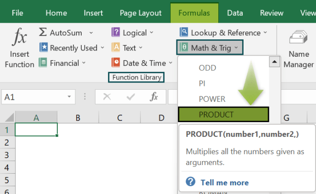Select row 5 header
The image size is (316, 194).
pyautogui.click(x=7, y=180)
